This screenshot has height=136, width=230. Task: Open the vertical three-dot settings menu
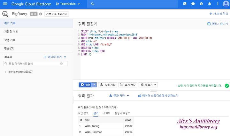tap(218, 4)
